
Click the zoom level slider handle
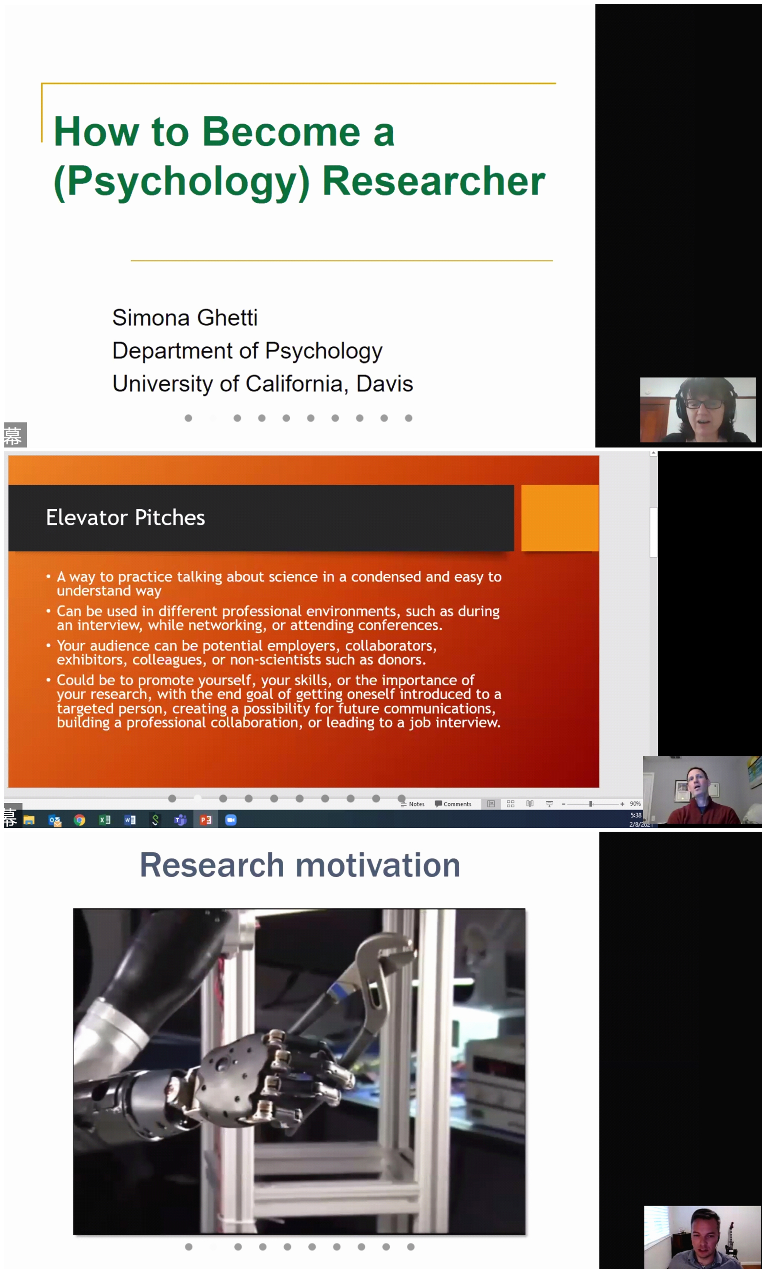591,803
